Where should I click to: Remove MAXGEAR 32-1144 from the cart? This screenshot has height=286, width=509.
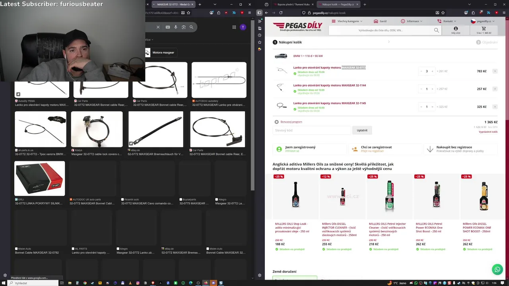click(x=495, y=89)
